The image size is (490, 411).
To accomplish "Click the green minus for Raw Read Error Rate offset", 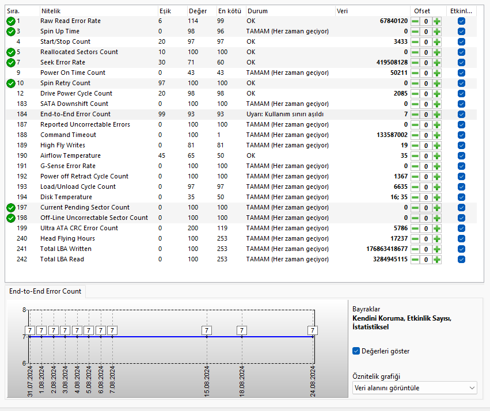I will (415, 21).
